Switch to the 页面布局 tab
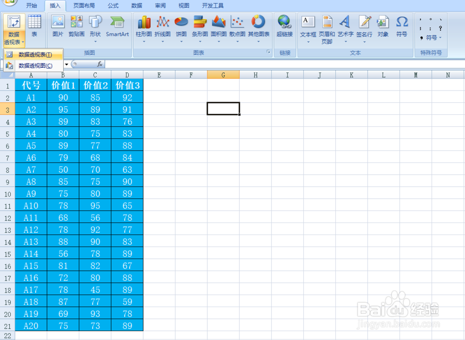Image resolution: width=465 pixels, height=340 pixels. [x=84, y=5]
